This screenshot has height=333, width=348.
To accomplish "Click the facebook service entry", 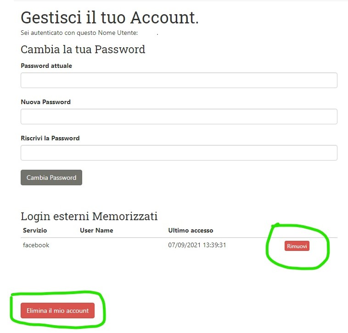I will (36, 245).
